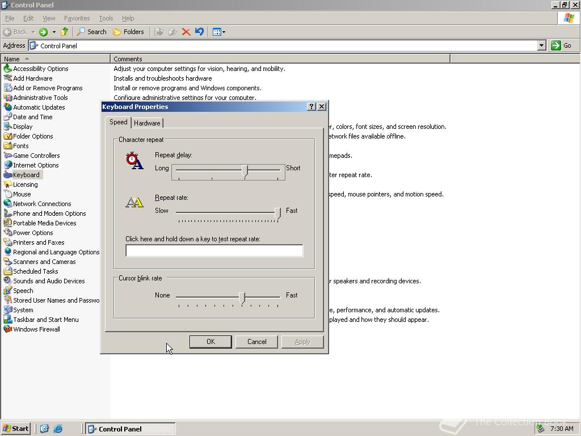Click the system tray network icon
This screenshot has height=436, width=581.
coord(541,429)
